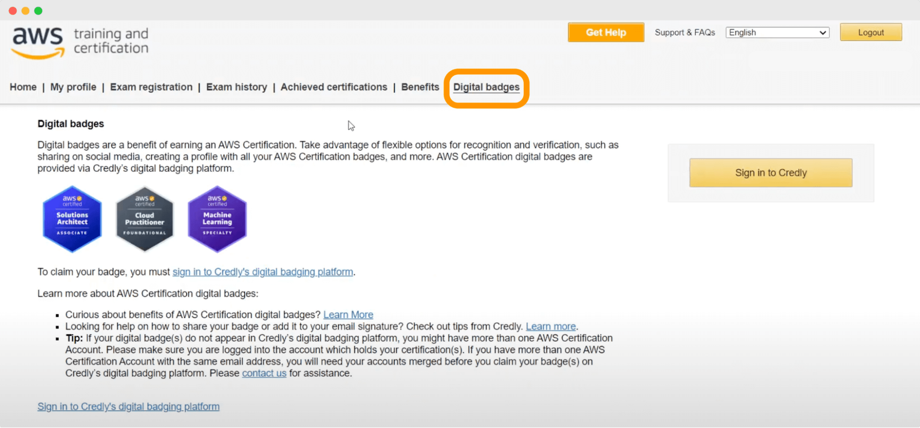This screenshot has width=920, height=428.
Task: Click Learn More about badge benefits
Action: pyautogui.click(x=348, y=315)
